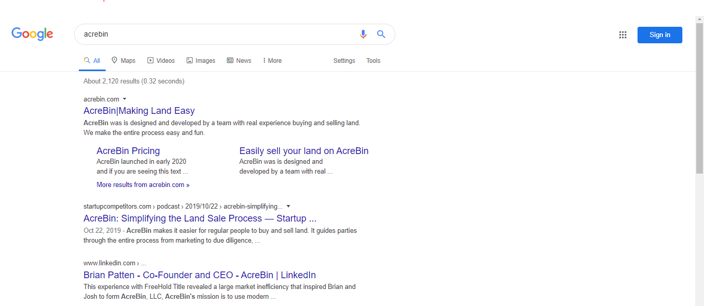Click the vertical page scrollbar
This screenshot has height=306, width=704.
tap(699, 98)
